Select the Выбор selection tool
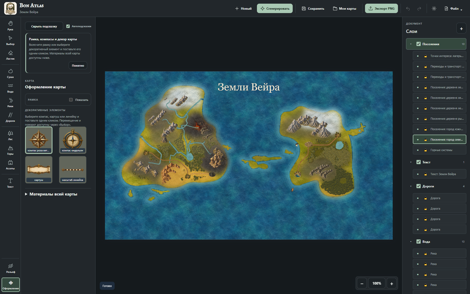 [x=10, y=40]
